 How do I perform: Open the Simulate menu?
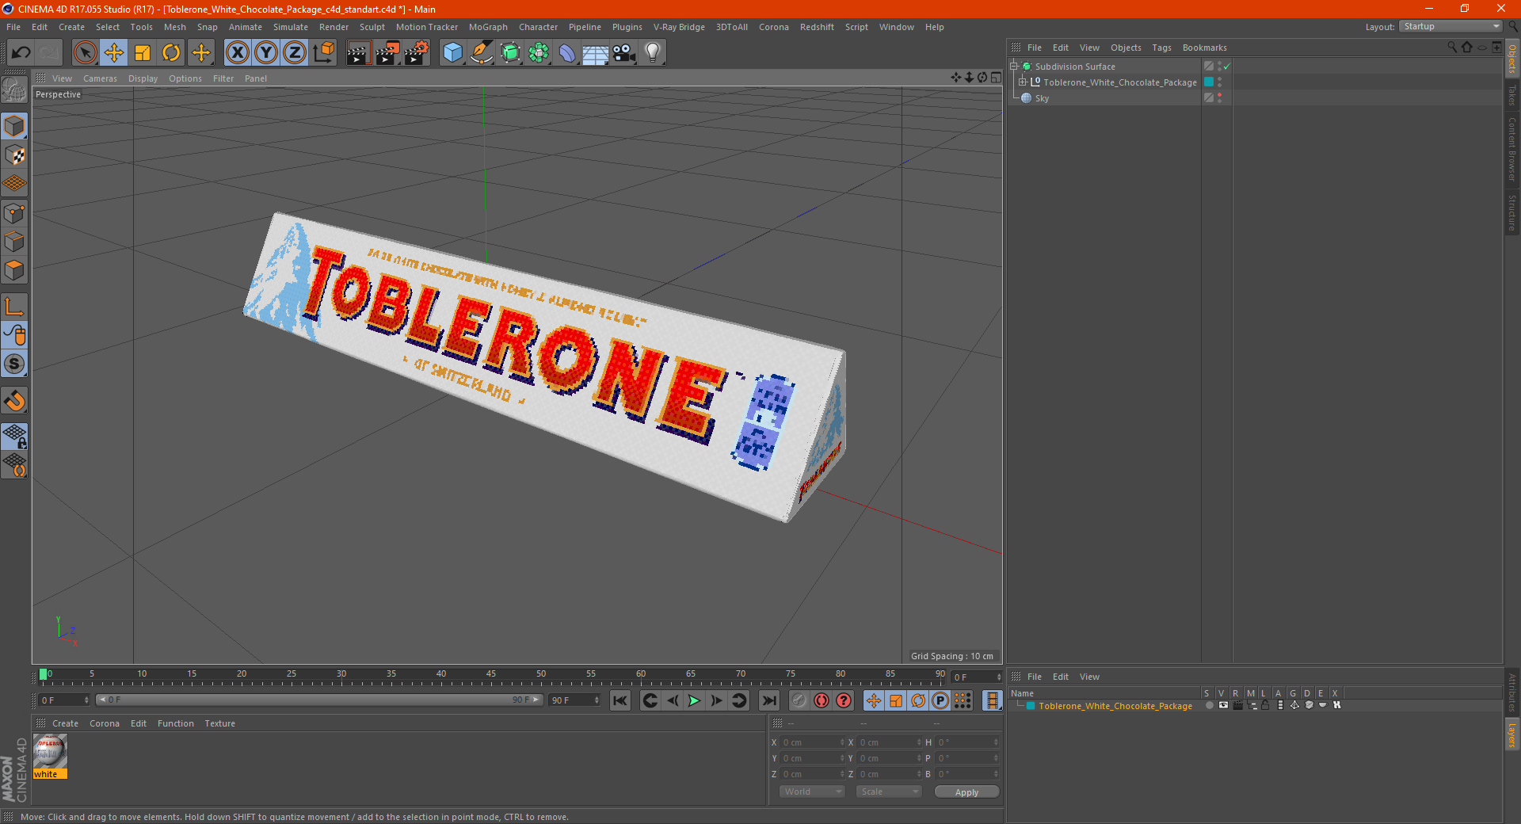(x=291, y=27)
